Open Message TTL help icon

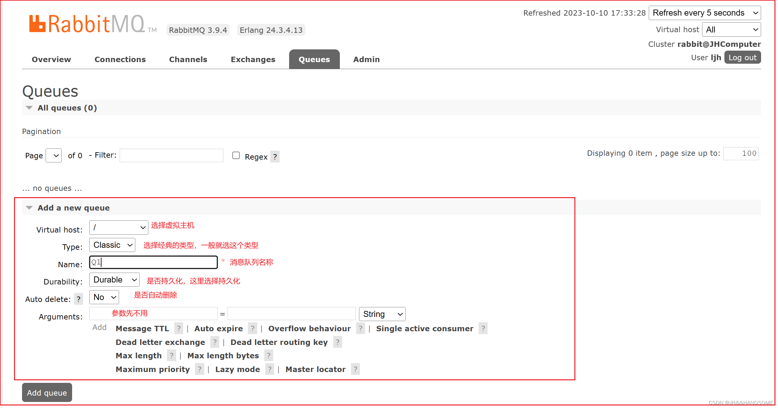tap(179, 328)
